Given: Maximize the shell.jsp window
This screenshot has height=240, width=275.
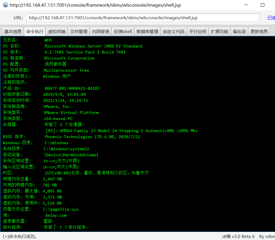Looking at the screenshot, I should [x=263, y=5].
